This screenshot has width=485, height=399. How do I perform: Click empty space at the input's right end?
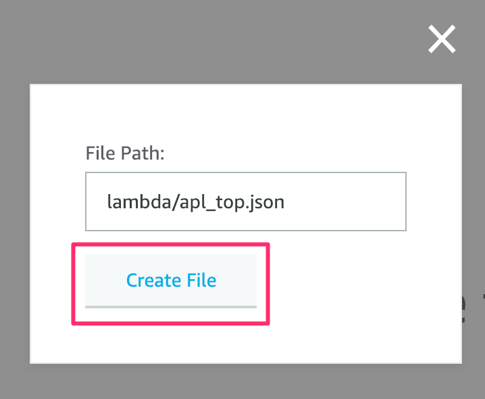click(347, 202)
